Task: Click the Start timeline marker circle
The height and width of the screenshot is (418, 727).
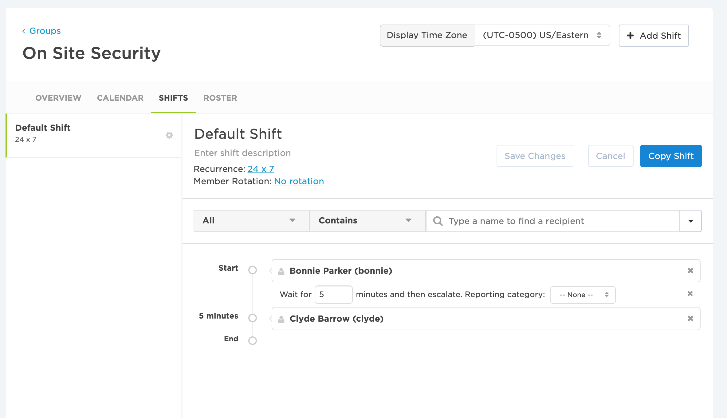Action: point(253,270)
